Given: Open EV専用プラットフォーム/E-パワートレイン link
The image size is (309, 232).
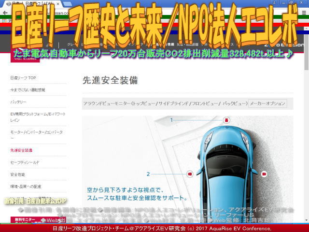Looking at the screenshot, I should (38, 117).
